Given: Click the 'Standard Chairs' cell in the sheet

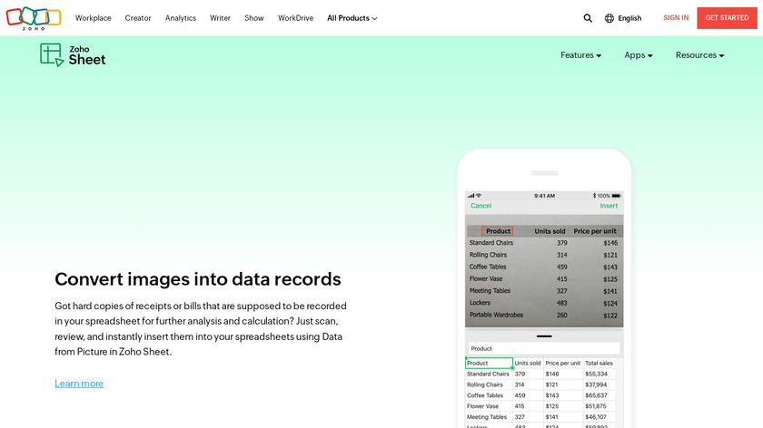Looking at the screenshot, I should (x=488, y=374).
